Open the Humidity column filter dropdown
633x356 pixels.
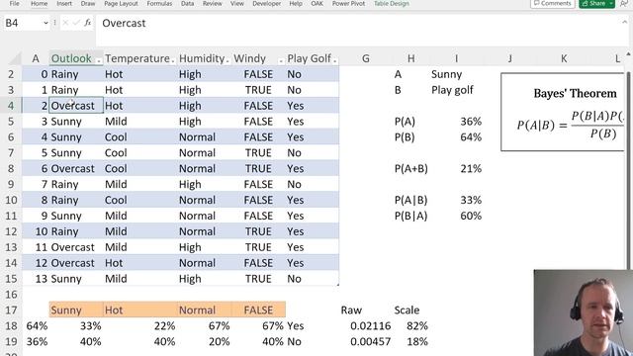click(x=227, y=60)
